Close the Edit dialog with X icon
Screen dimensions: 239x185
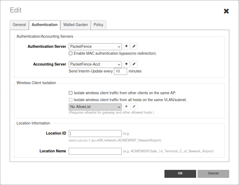point(226,11)
